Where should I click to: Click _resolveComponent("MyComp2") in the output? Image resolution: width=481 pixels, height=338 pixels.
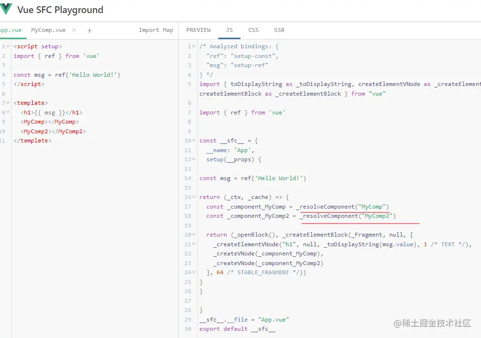pyautogui.click(x=348, y=216)
